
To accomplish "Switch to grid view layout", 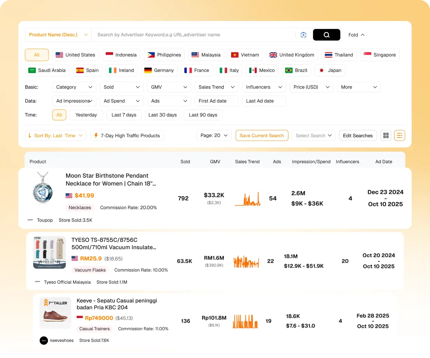I will click(386, 135).
